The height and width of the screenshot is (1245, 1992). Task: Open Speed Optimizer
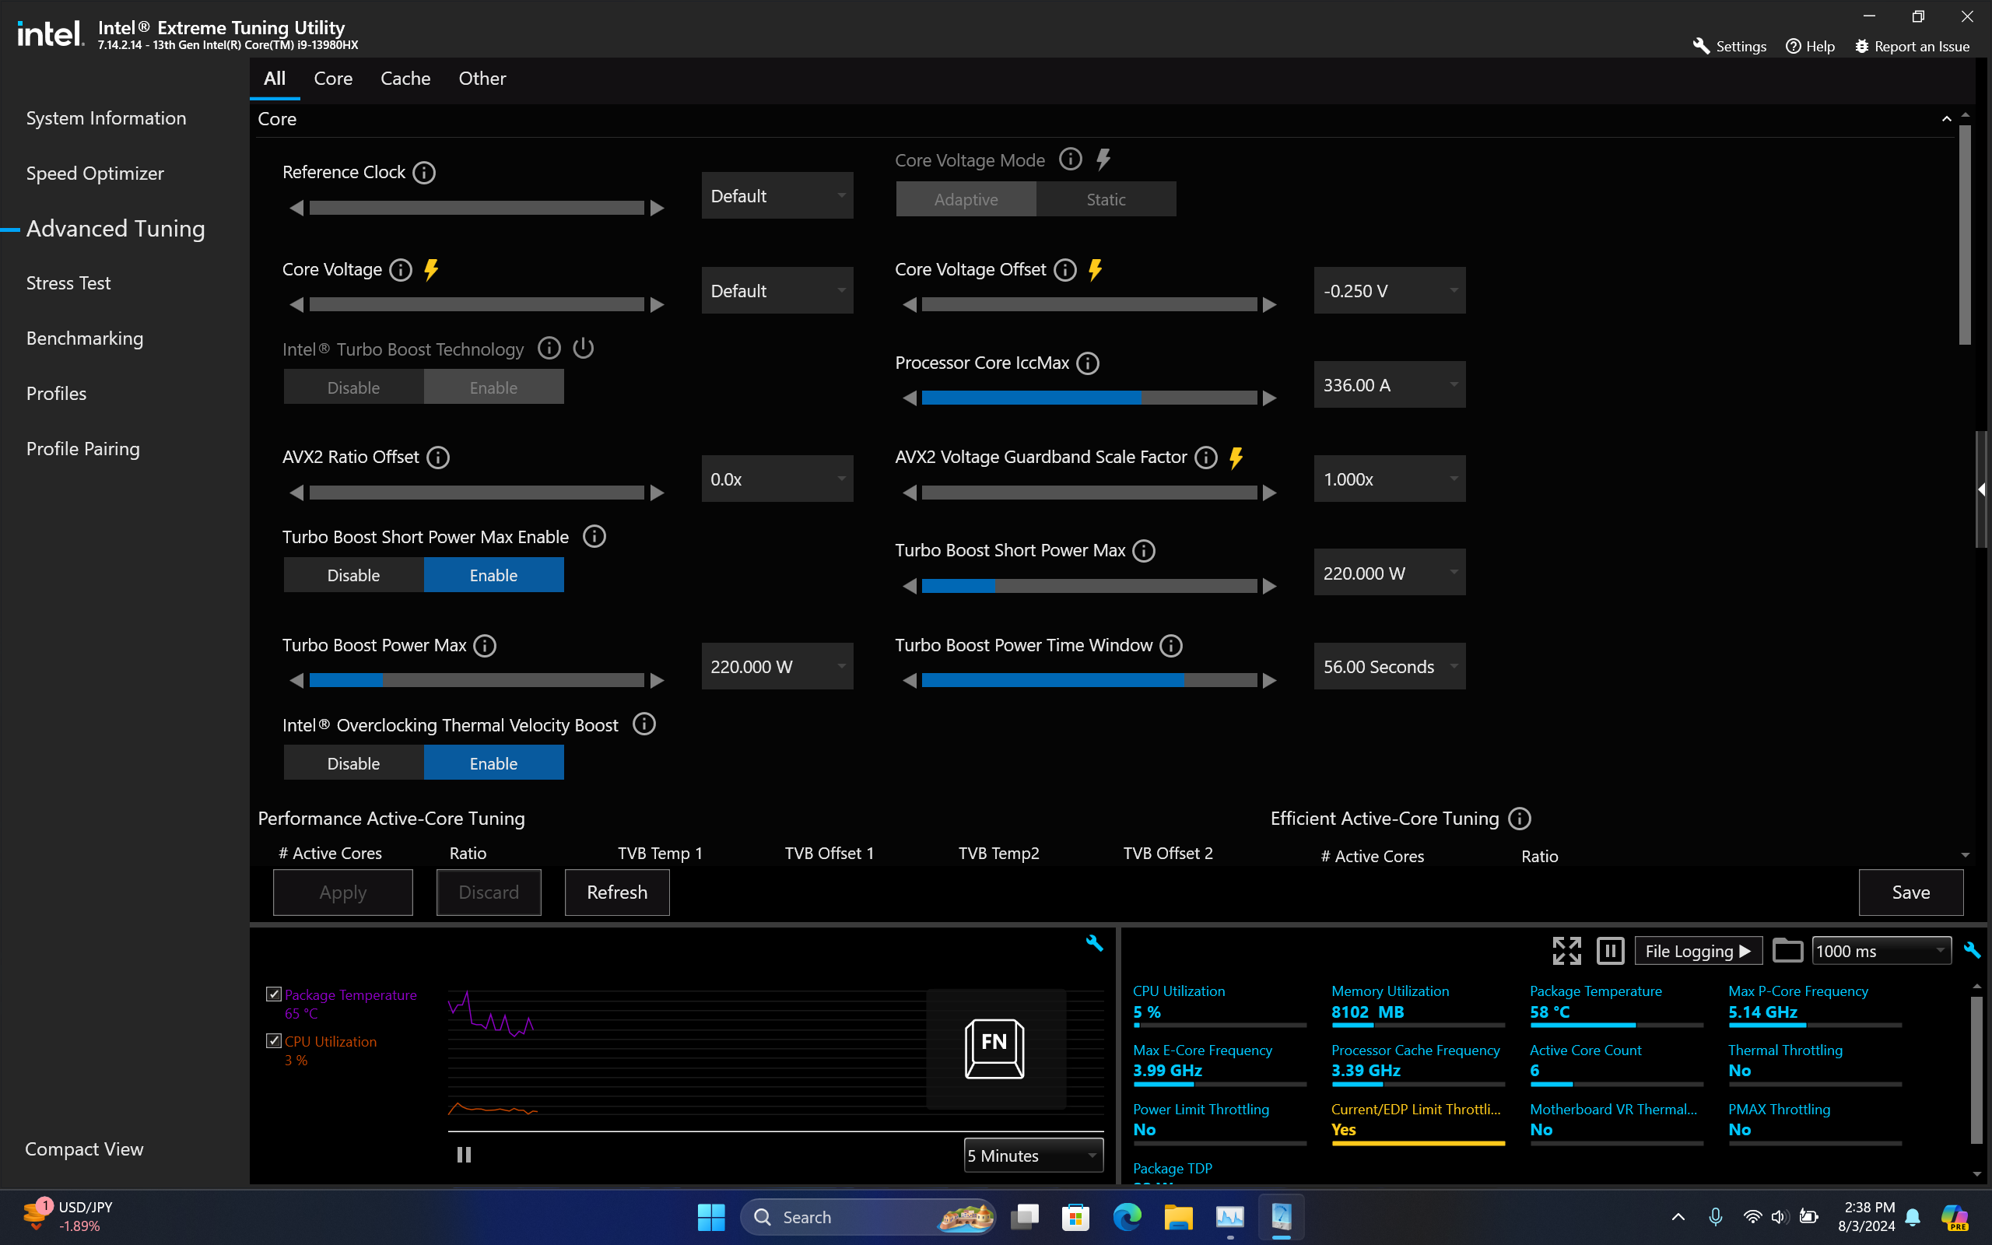point(95,173)
